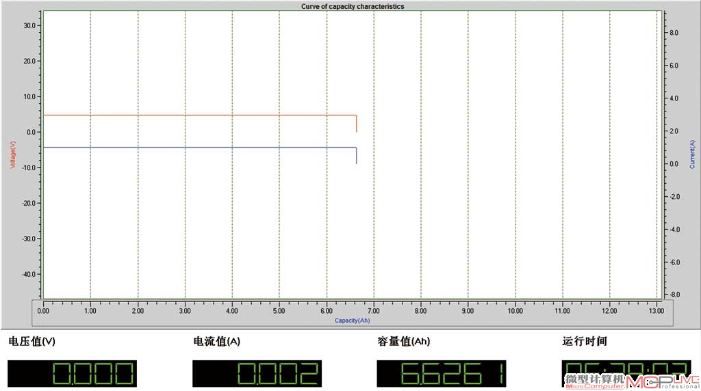The height and width of the screenshot is (391, 701).
Task: Click the 7.00 tick on capacity axis
Action: (x=373, y=310)
